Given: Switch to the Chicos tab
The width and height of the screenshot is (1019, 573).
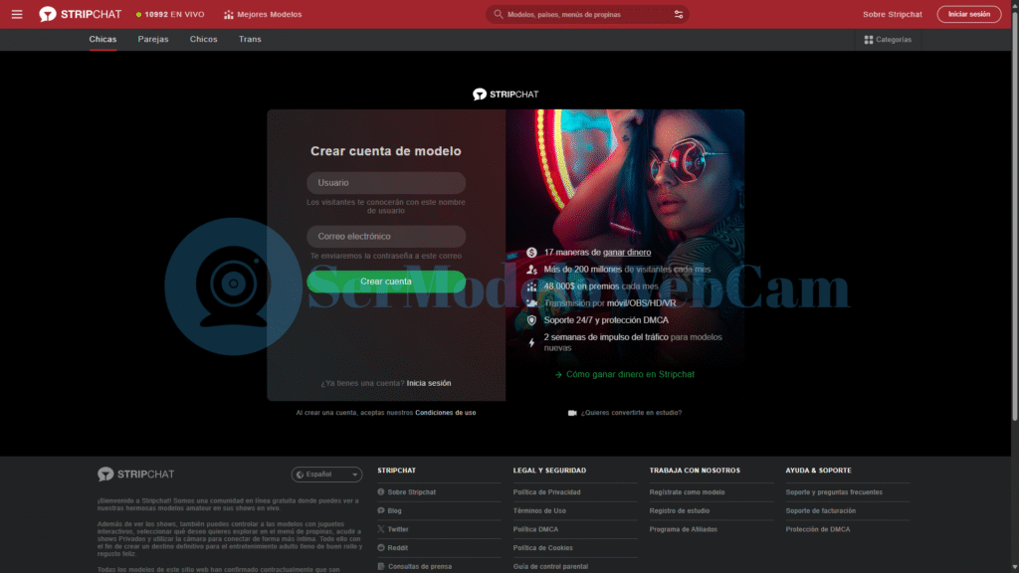Looking at the screenshot, I should (x=203, y=40).
